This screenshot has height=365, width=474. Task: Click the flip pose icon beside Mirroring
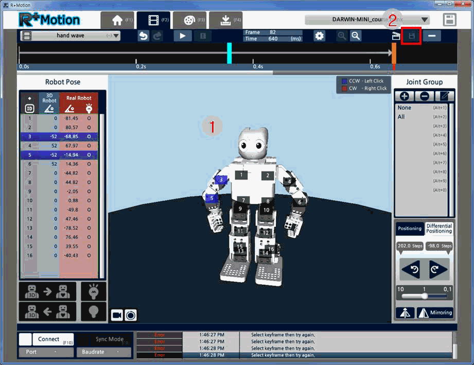(405, 312)
